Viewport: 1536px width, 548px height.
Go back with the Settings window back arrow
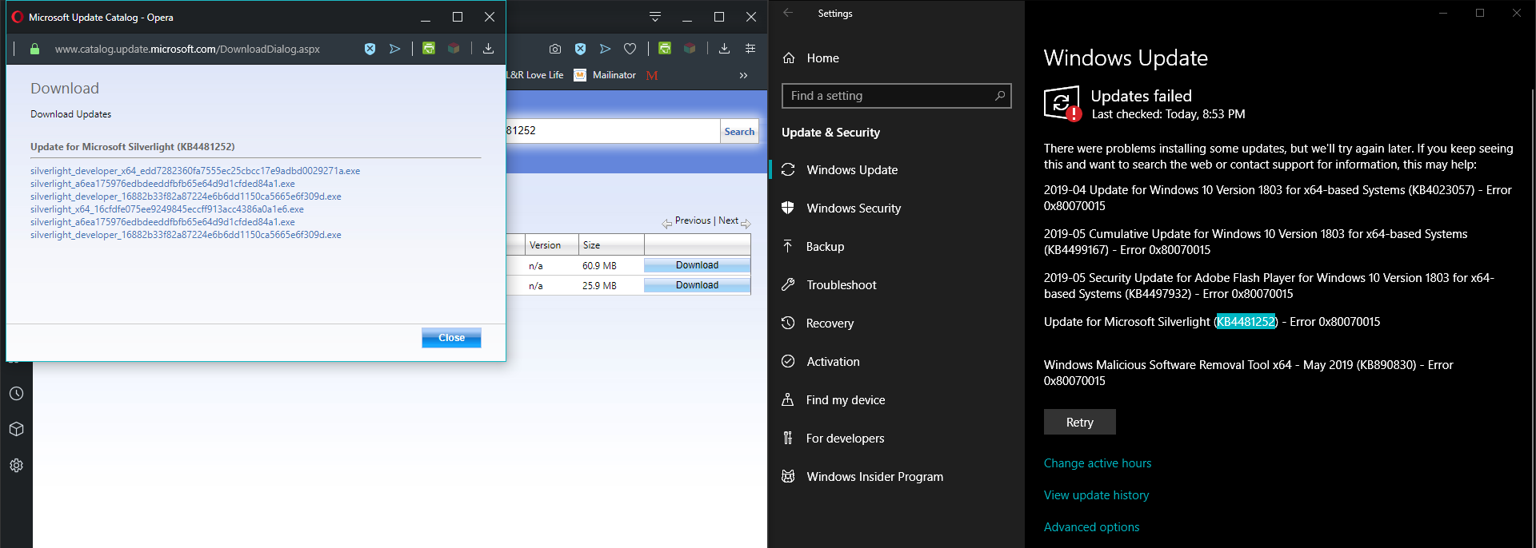pyautogui.click(x=788, y=13)
